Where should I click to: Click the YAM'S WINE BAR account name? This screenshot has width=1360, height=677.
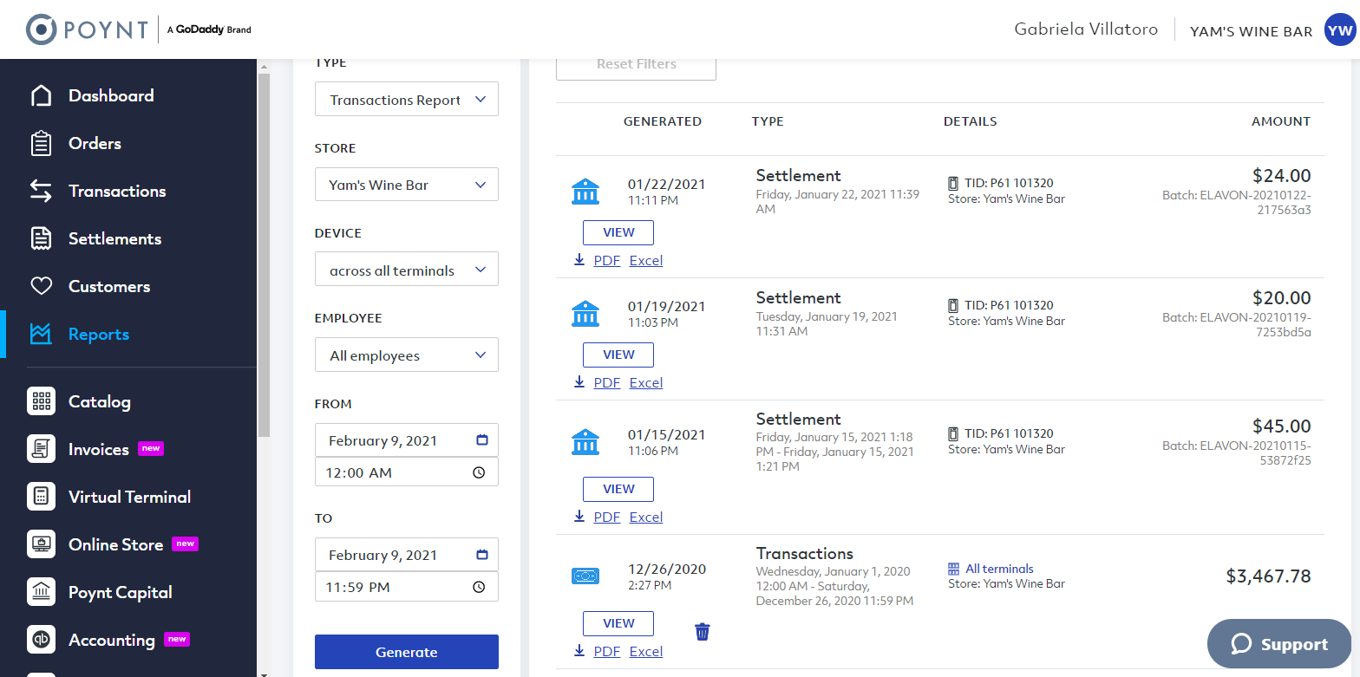tap(1251, 31)
